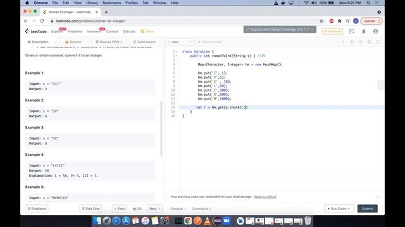Submit the solution
405x227 pixels.
click(x=367, y=209)
